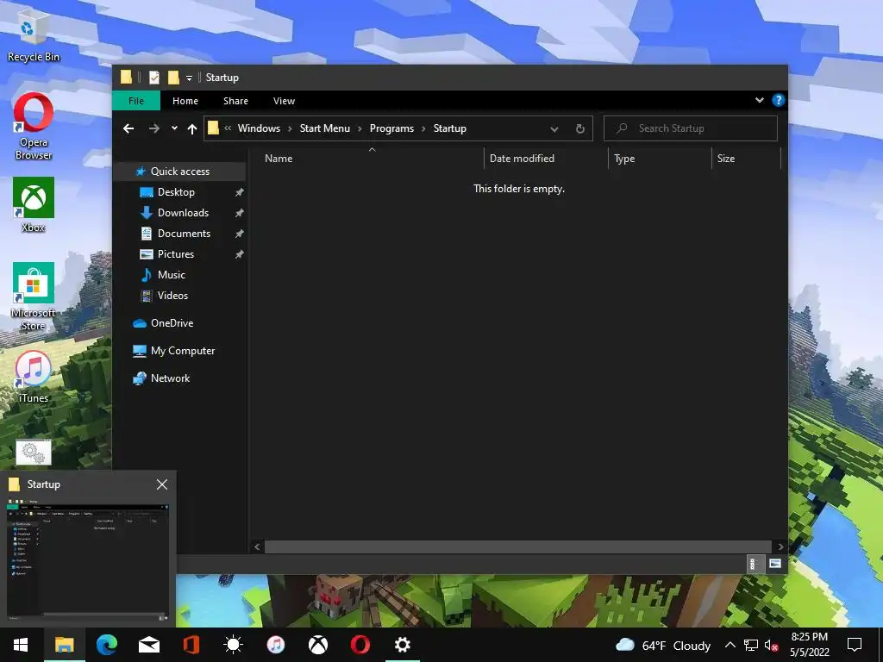This screenshot has width=883, height=662.
Task: Expand the ribbon with the chevron
Action: point(759,100)
